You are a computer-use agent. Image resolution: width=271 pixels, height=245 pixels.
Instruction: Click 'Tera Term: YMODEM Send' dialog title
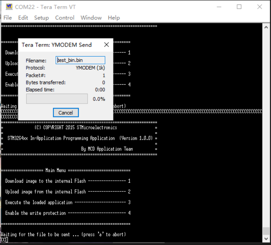56,45
